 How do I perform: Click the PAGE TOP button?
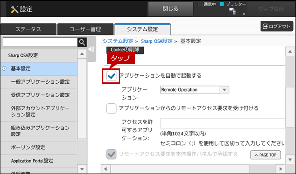coord(266,155)
